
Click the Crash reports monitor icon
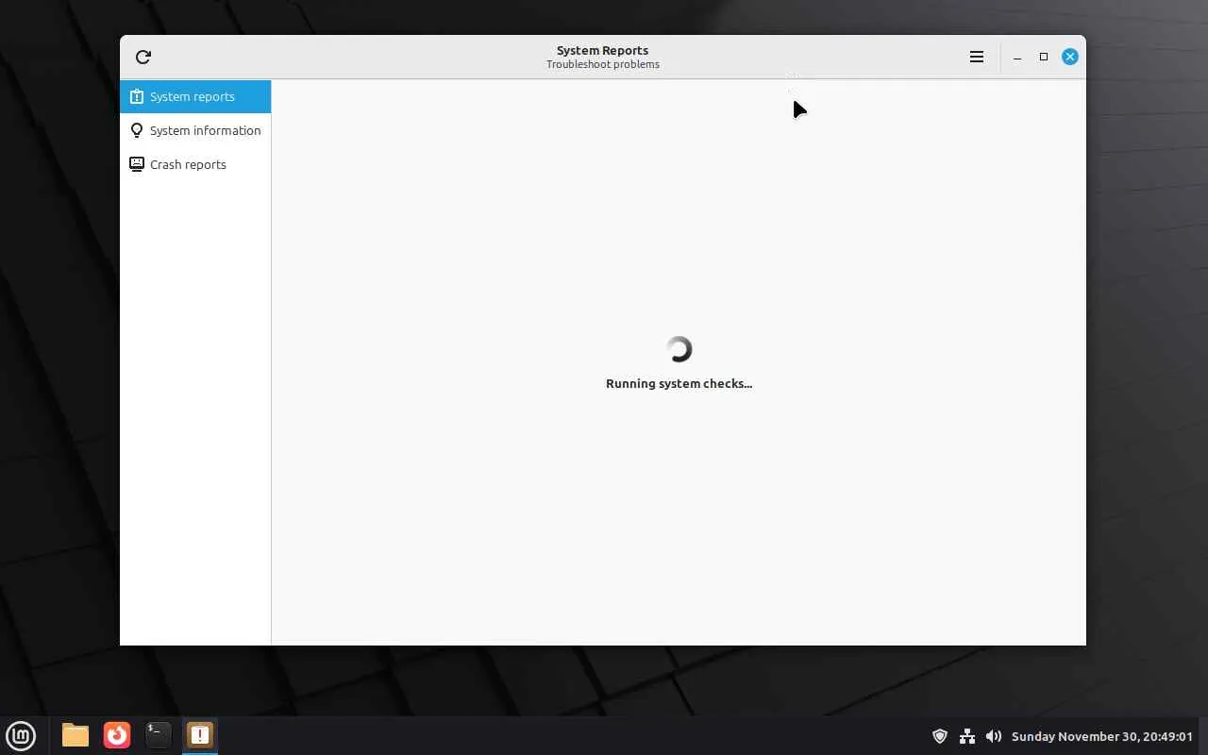(137, 164)
